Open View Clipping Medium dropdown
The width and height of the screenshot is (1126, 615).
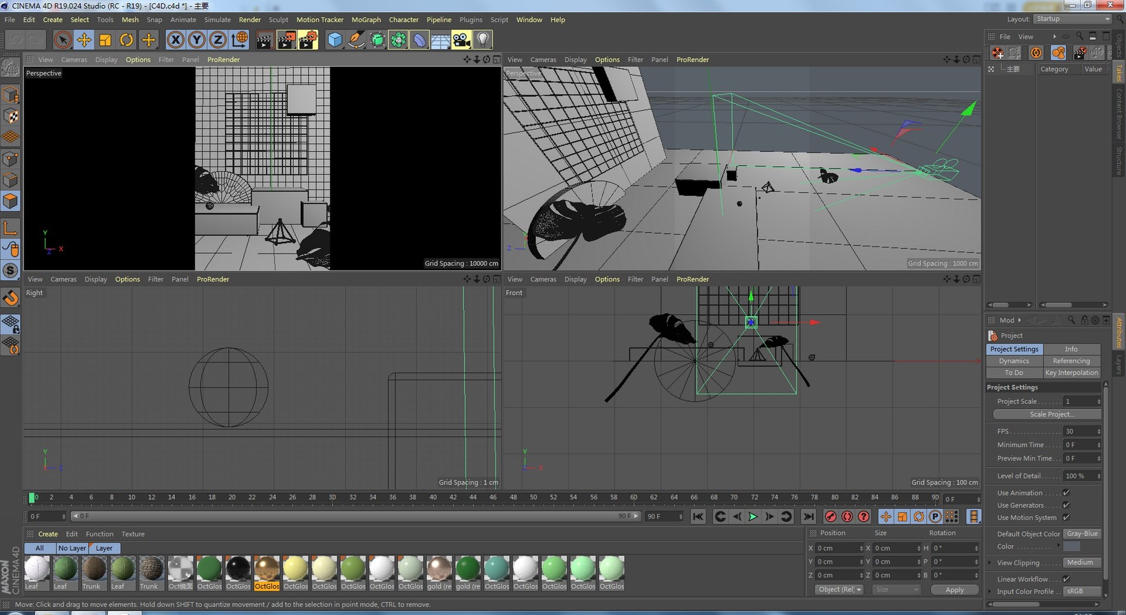(1082, 563)
